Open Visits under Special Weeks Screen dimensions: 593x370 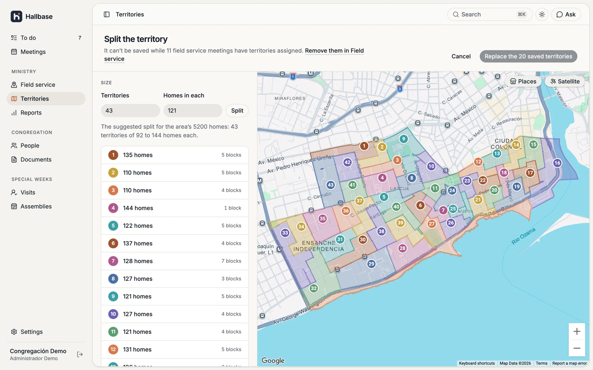[x=46, y=192]
